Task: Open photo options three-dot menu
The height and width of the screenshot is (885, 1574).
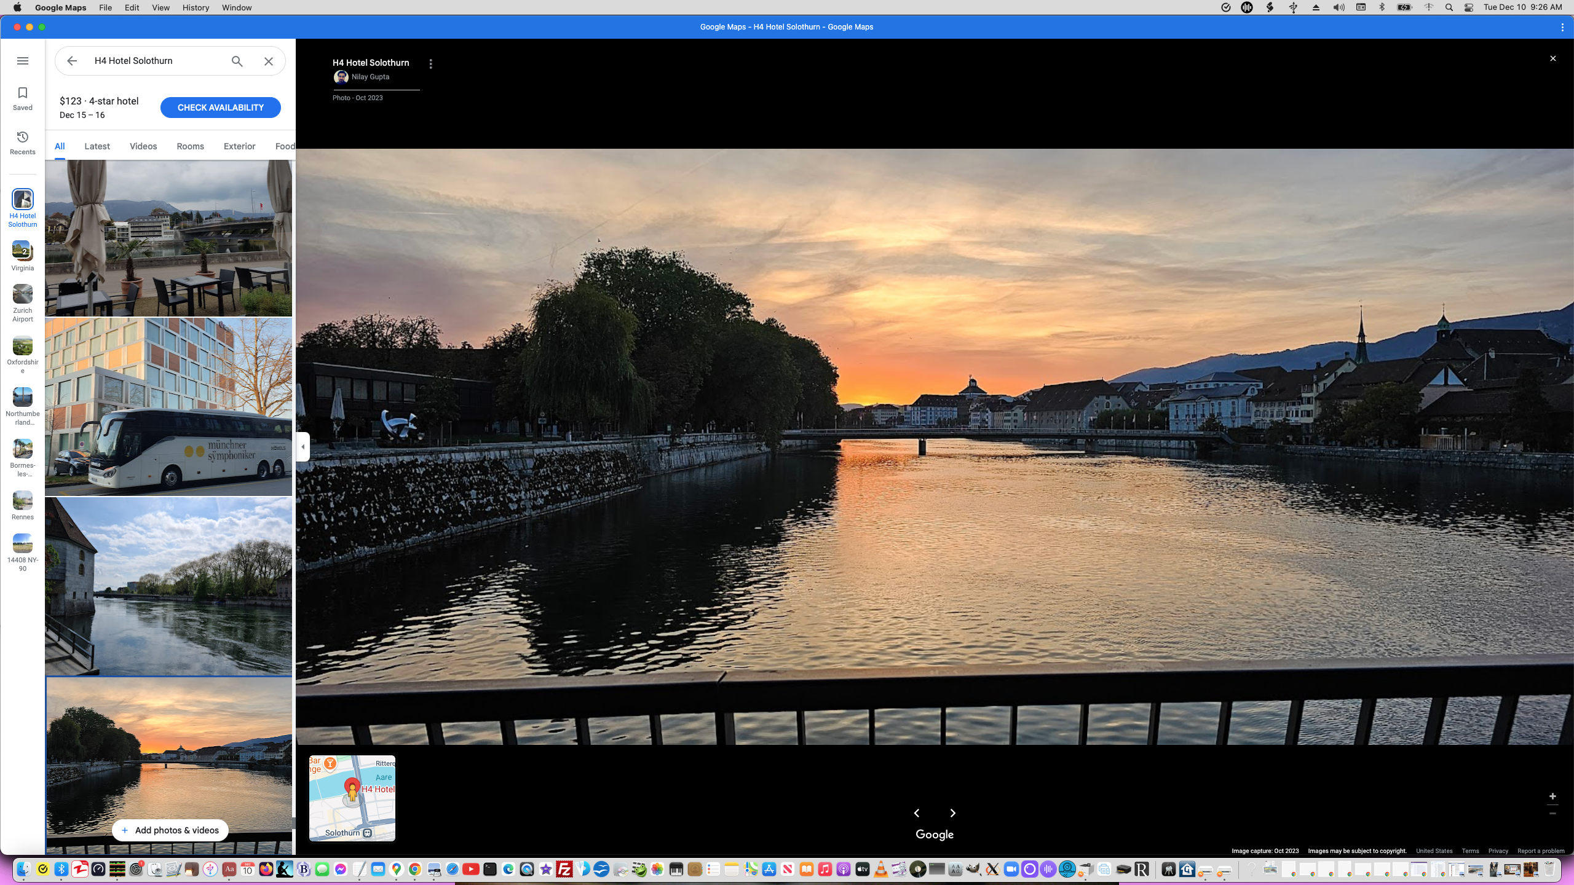Action: click(x=430, y=64)
